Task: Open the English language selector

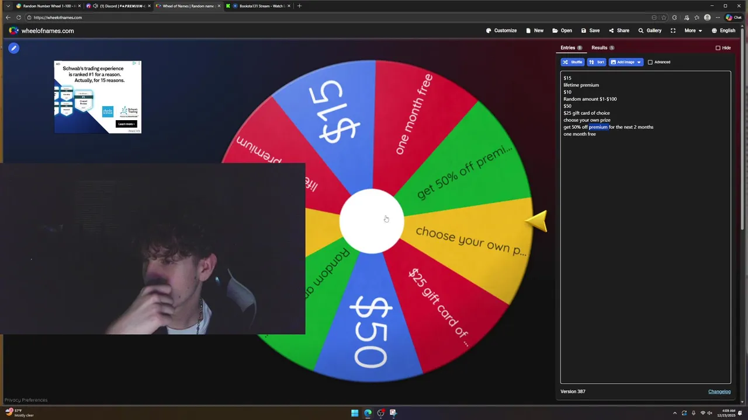Action: 723,30
